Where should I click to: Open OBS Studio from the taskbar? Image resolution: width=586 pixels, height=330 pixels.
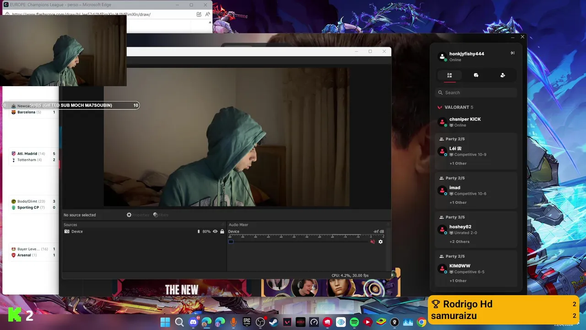pyautogui.click(x=260, y=322)
